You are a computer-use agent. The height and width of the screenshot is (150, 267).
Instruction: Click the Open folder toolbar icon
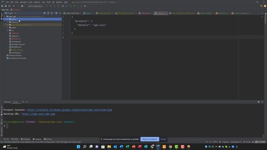[2, 6]
